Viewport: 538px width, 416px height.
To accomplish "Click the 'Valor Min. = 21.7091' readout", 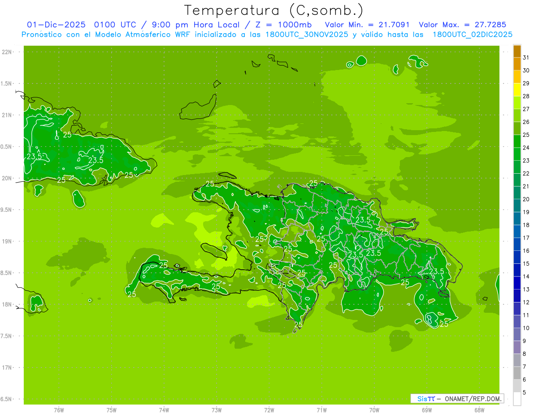I will coord(367,25).
